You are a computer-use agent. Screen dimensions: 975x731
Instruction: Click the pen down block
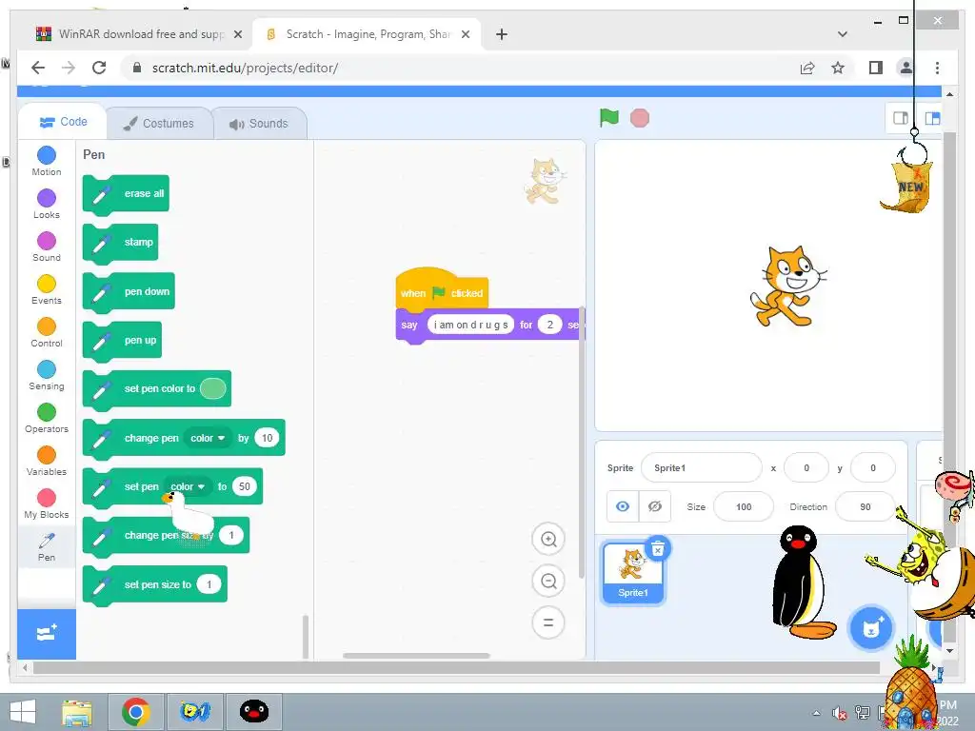[129, 291]
